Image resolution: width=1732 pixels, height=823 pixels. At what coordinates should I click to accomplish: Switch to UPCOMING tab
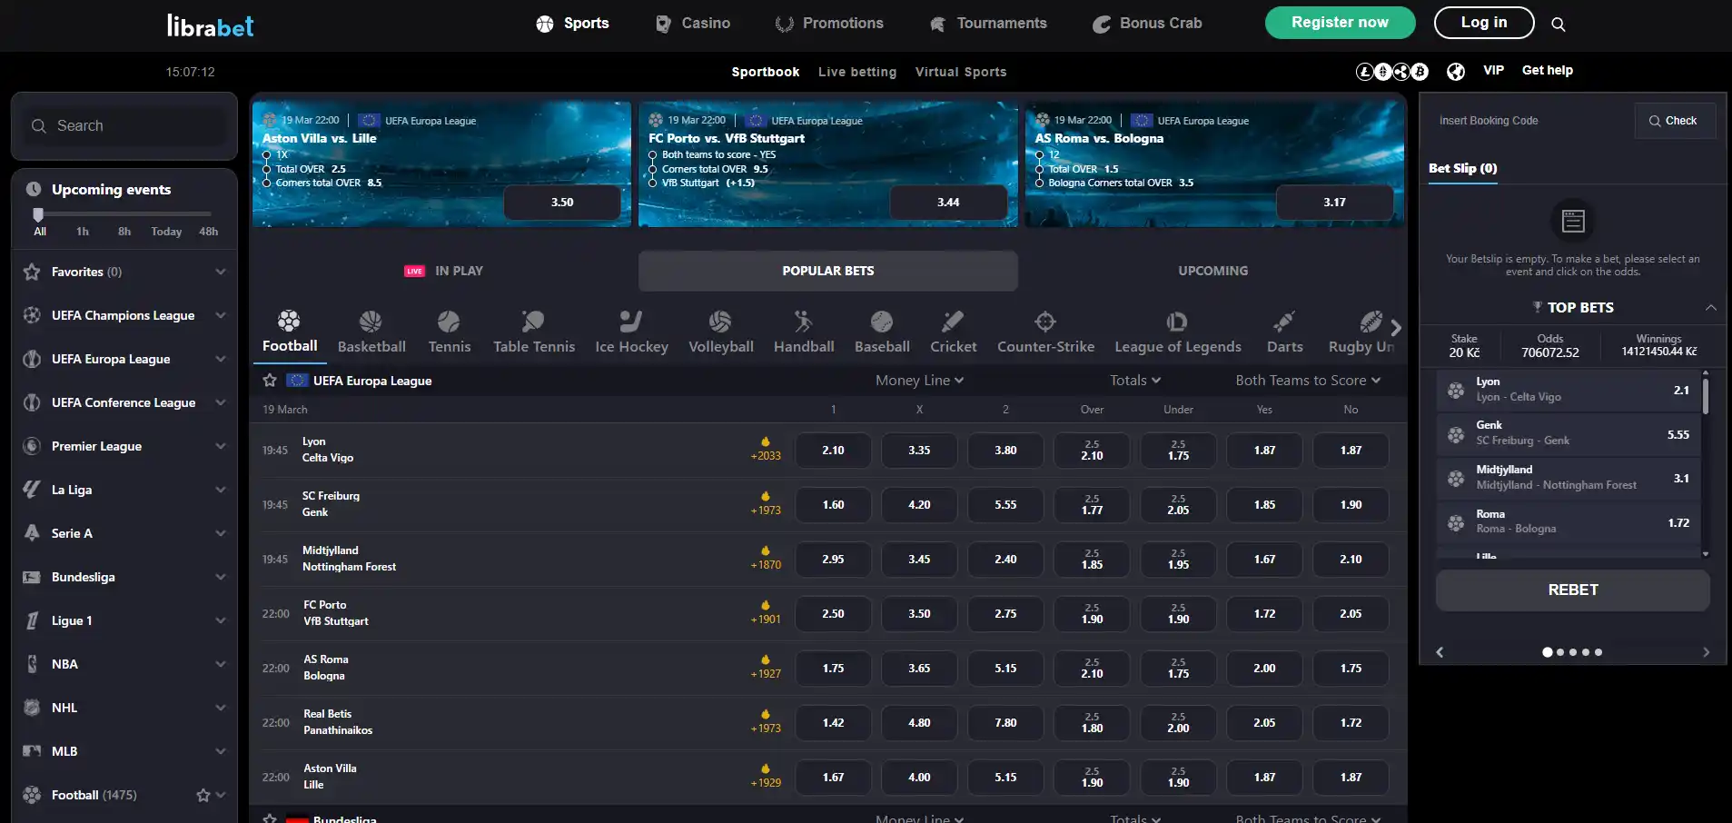[1212, 271]
